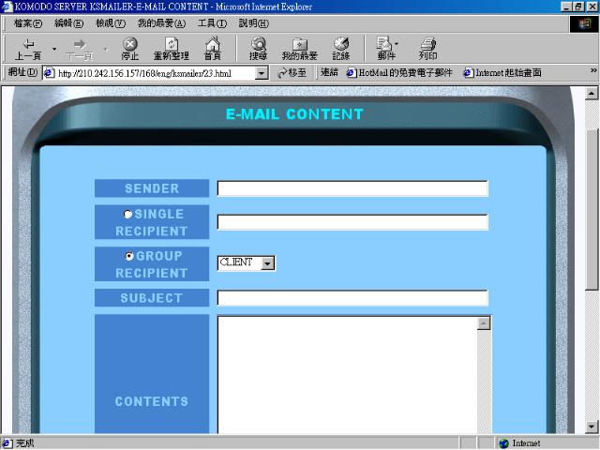This screenshot has height=450, width=600.
Task: Open the File (檔案) menu
Action: pyautogui.click(x=28, y=22)
